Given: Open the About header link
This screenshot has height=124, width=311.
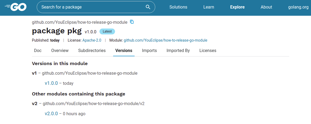Looking at the screenshot, I should tap(266, 7).
